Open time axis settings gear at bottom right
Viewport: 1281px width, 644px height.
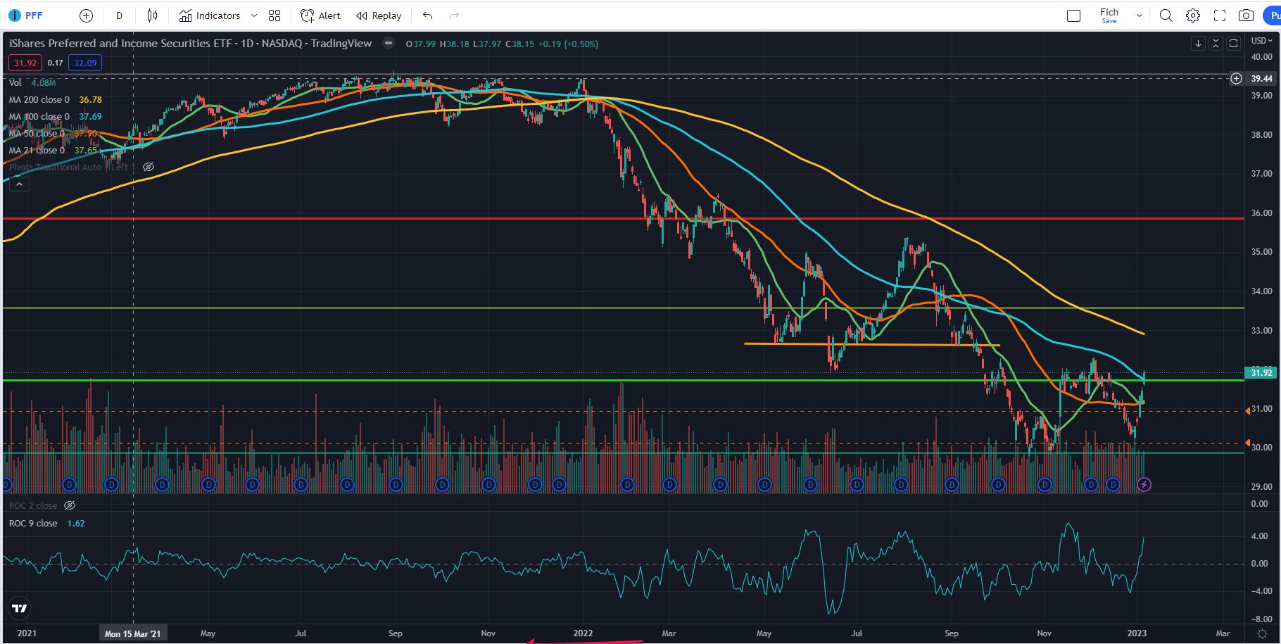[1262, 633]
